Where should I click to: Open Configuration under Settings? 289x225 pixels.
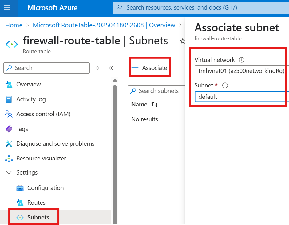[46, 188]
